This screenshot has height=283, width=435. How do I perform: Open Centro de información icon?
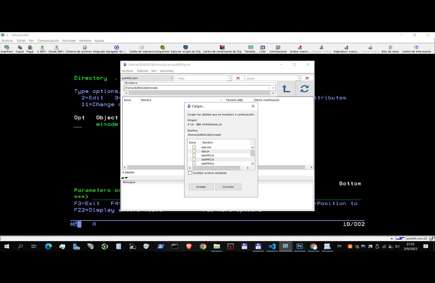[416, 47]
